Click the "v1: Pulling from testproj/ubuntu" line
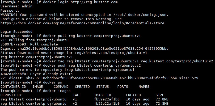This screenshot has width=215, height=106. (34, 40)
